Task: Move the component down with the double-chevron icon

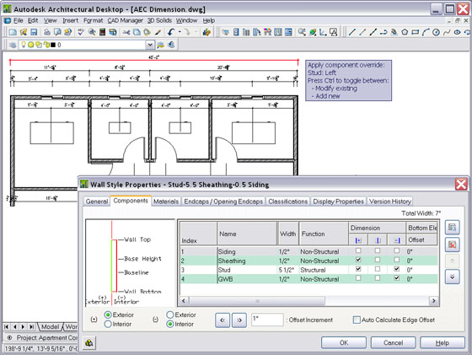Action: tap(452, 277)
